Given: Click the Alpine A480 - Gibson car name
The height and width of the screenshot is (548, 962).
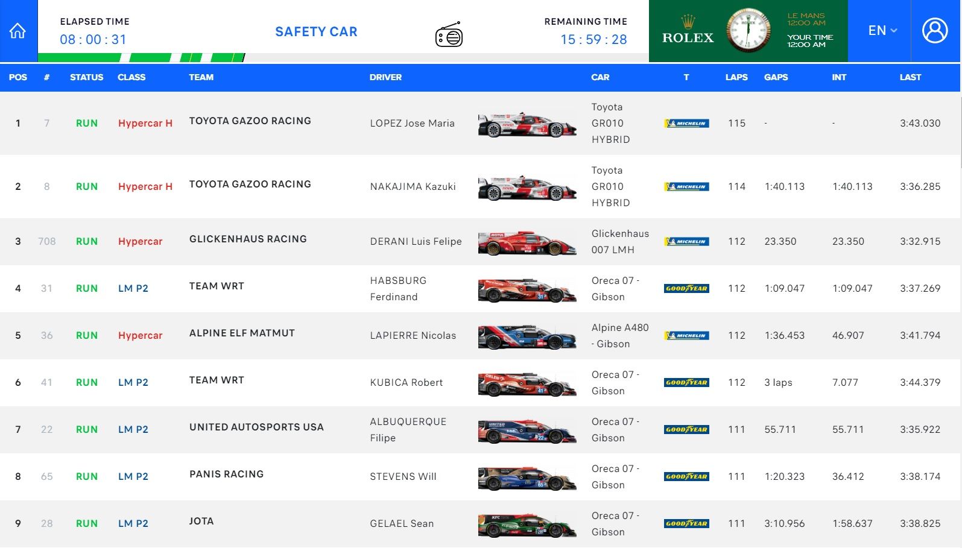Looking at the screenshot, I should pyautogui.click(x=620, y=336).
